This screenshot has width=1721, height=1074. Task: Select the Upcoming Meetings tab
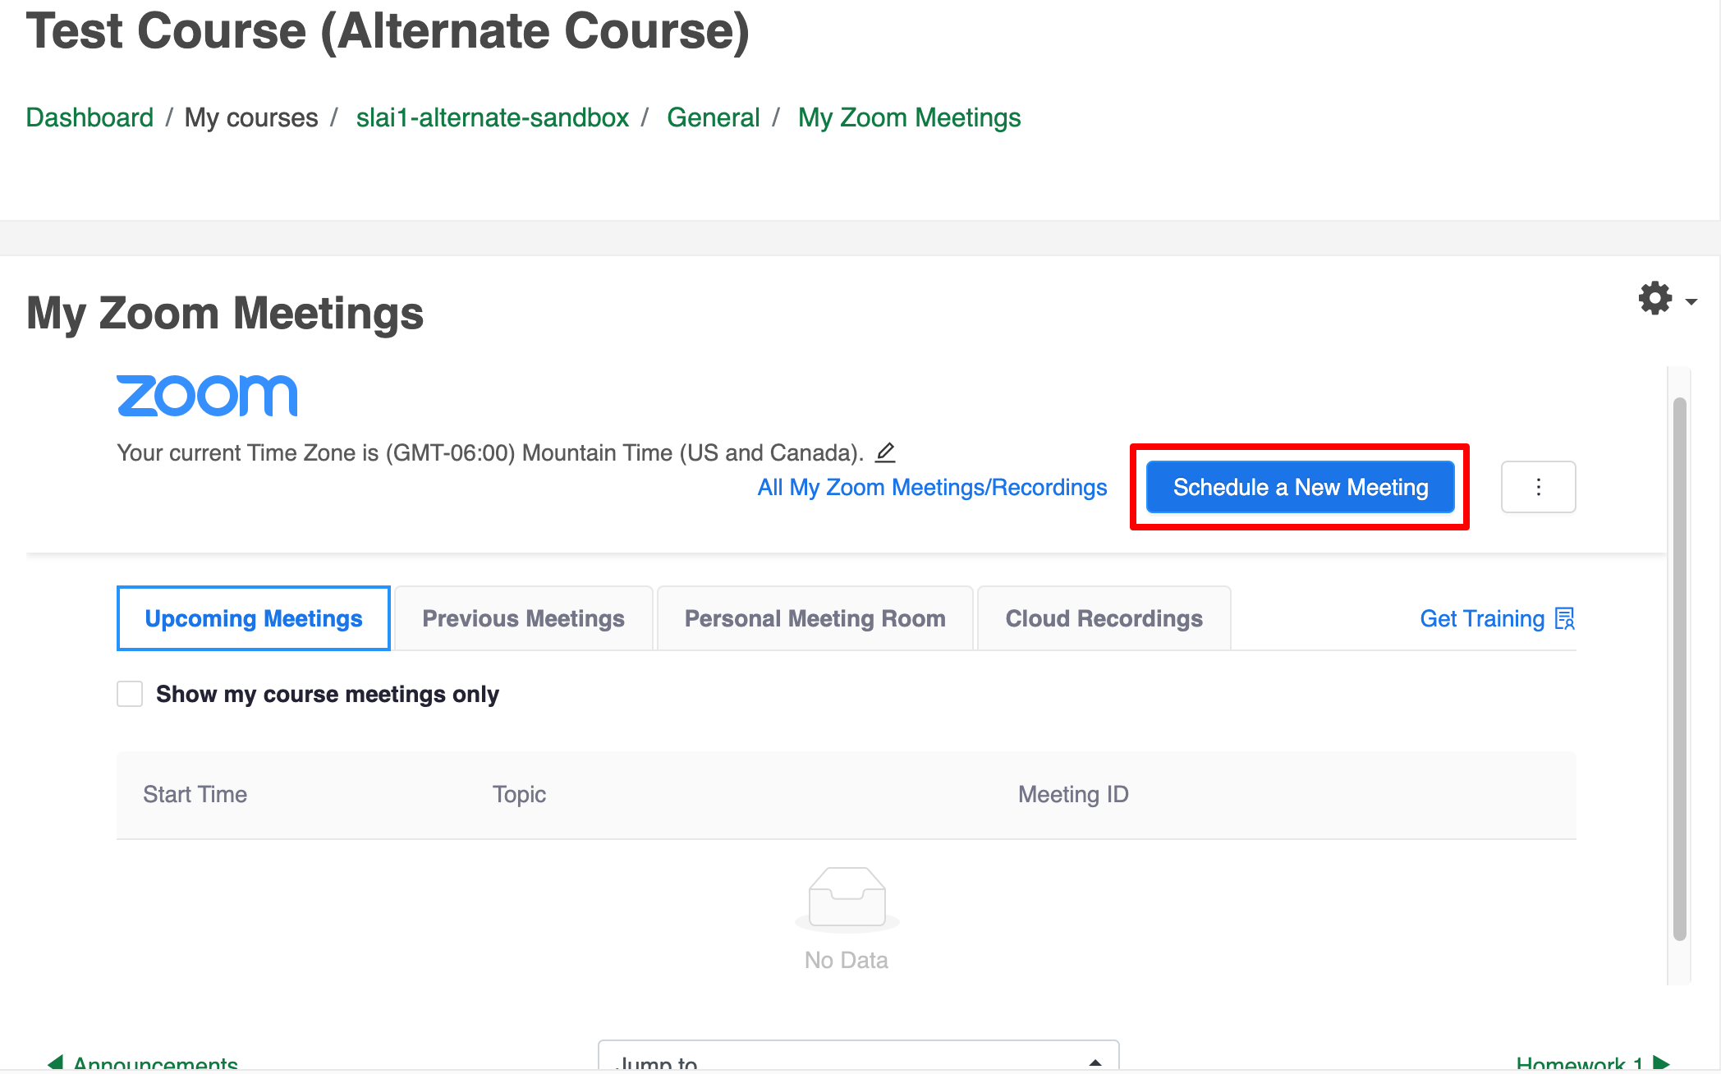[x=254, y=618]
